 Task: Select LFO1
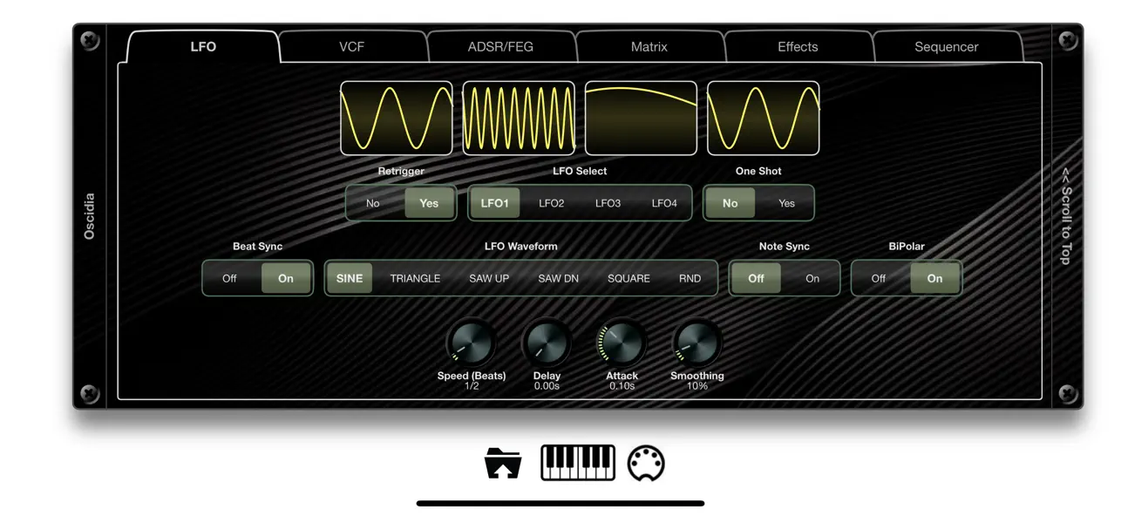495,203
